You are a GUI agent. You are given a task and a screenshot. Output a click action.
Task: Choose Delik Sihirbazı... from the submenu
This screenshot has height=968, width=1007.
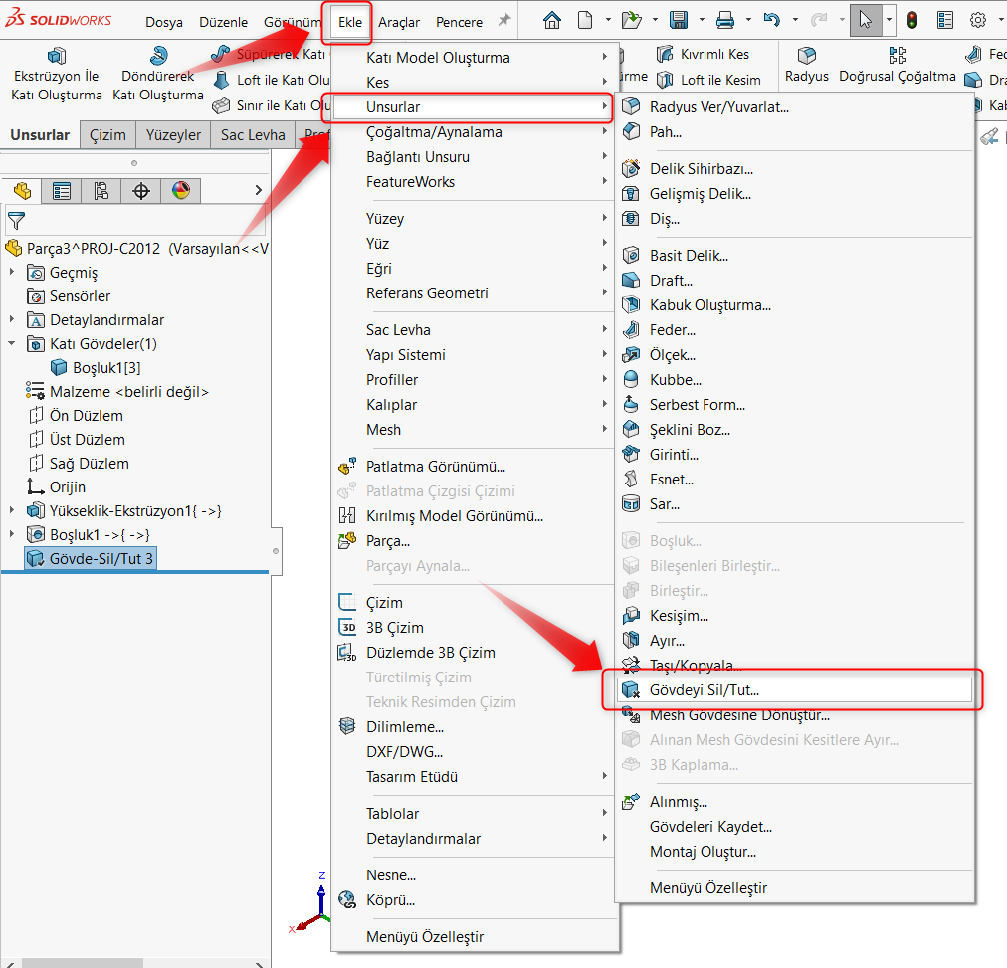point(794,169)
